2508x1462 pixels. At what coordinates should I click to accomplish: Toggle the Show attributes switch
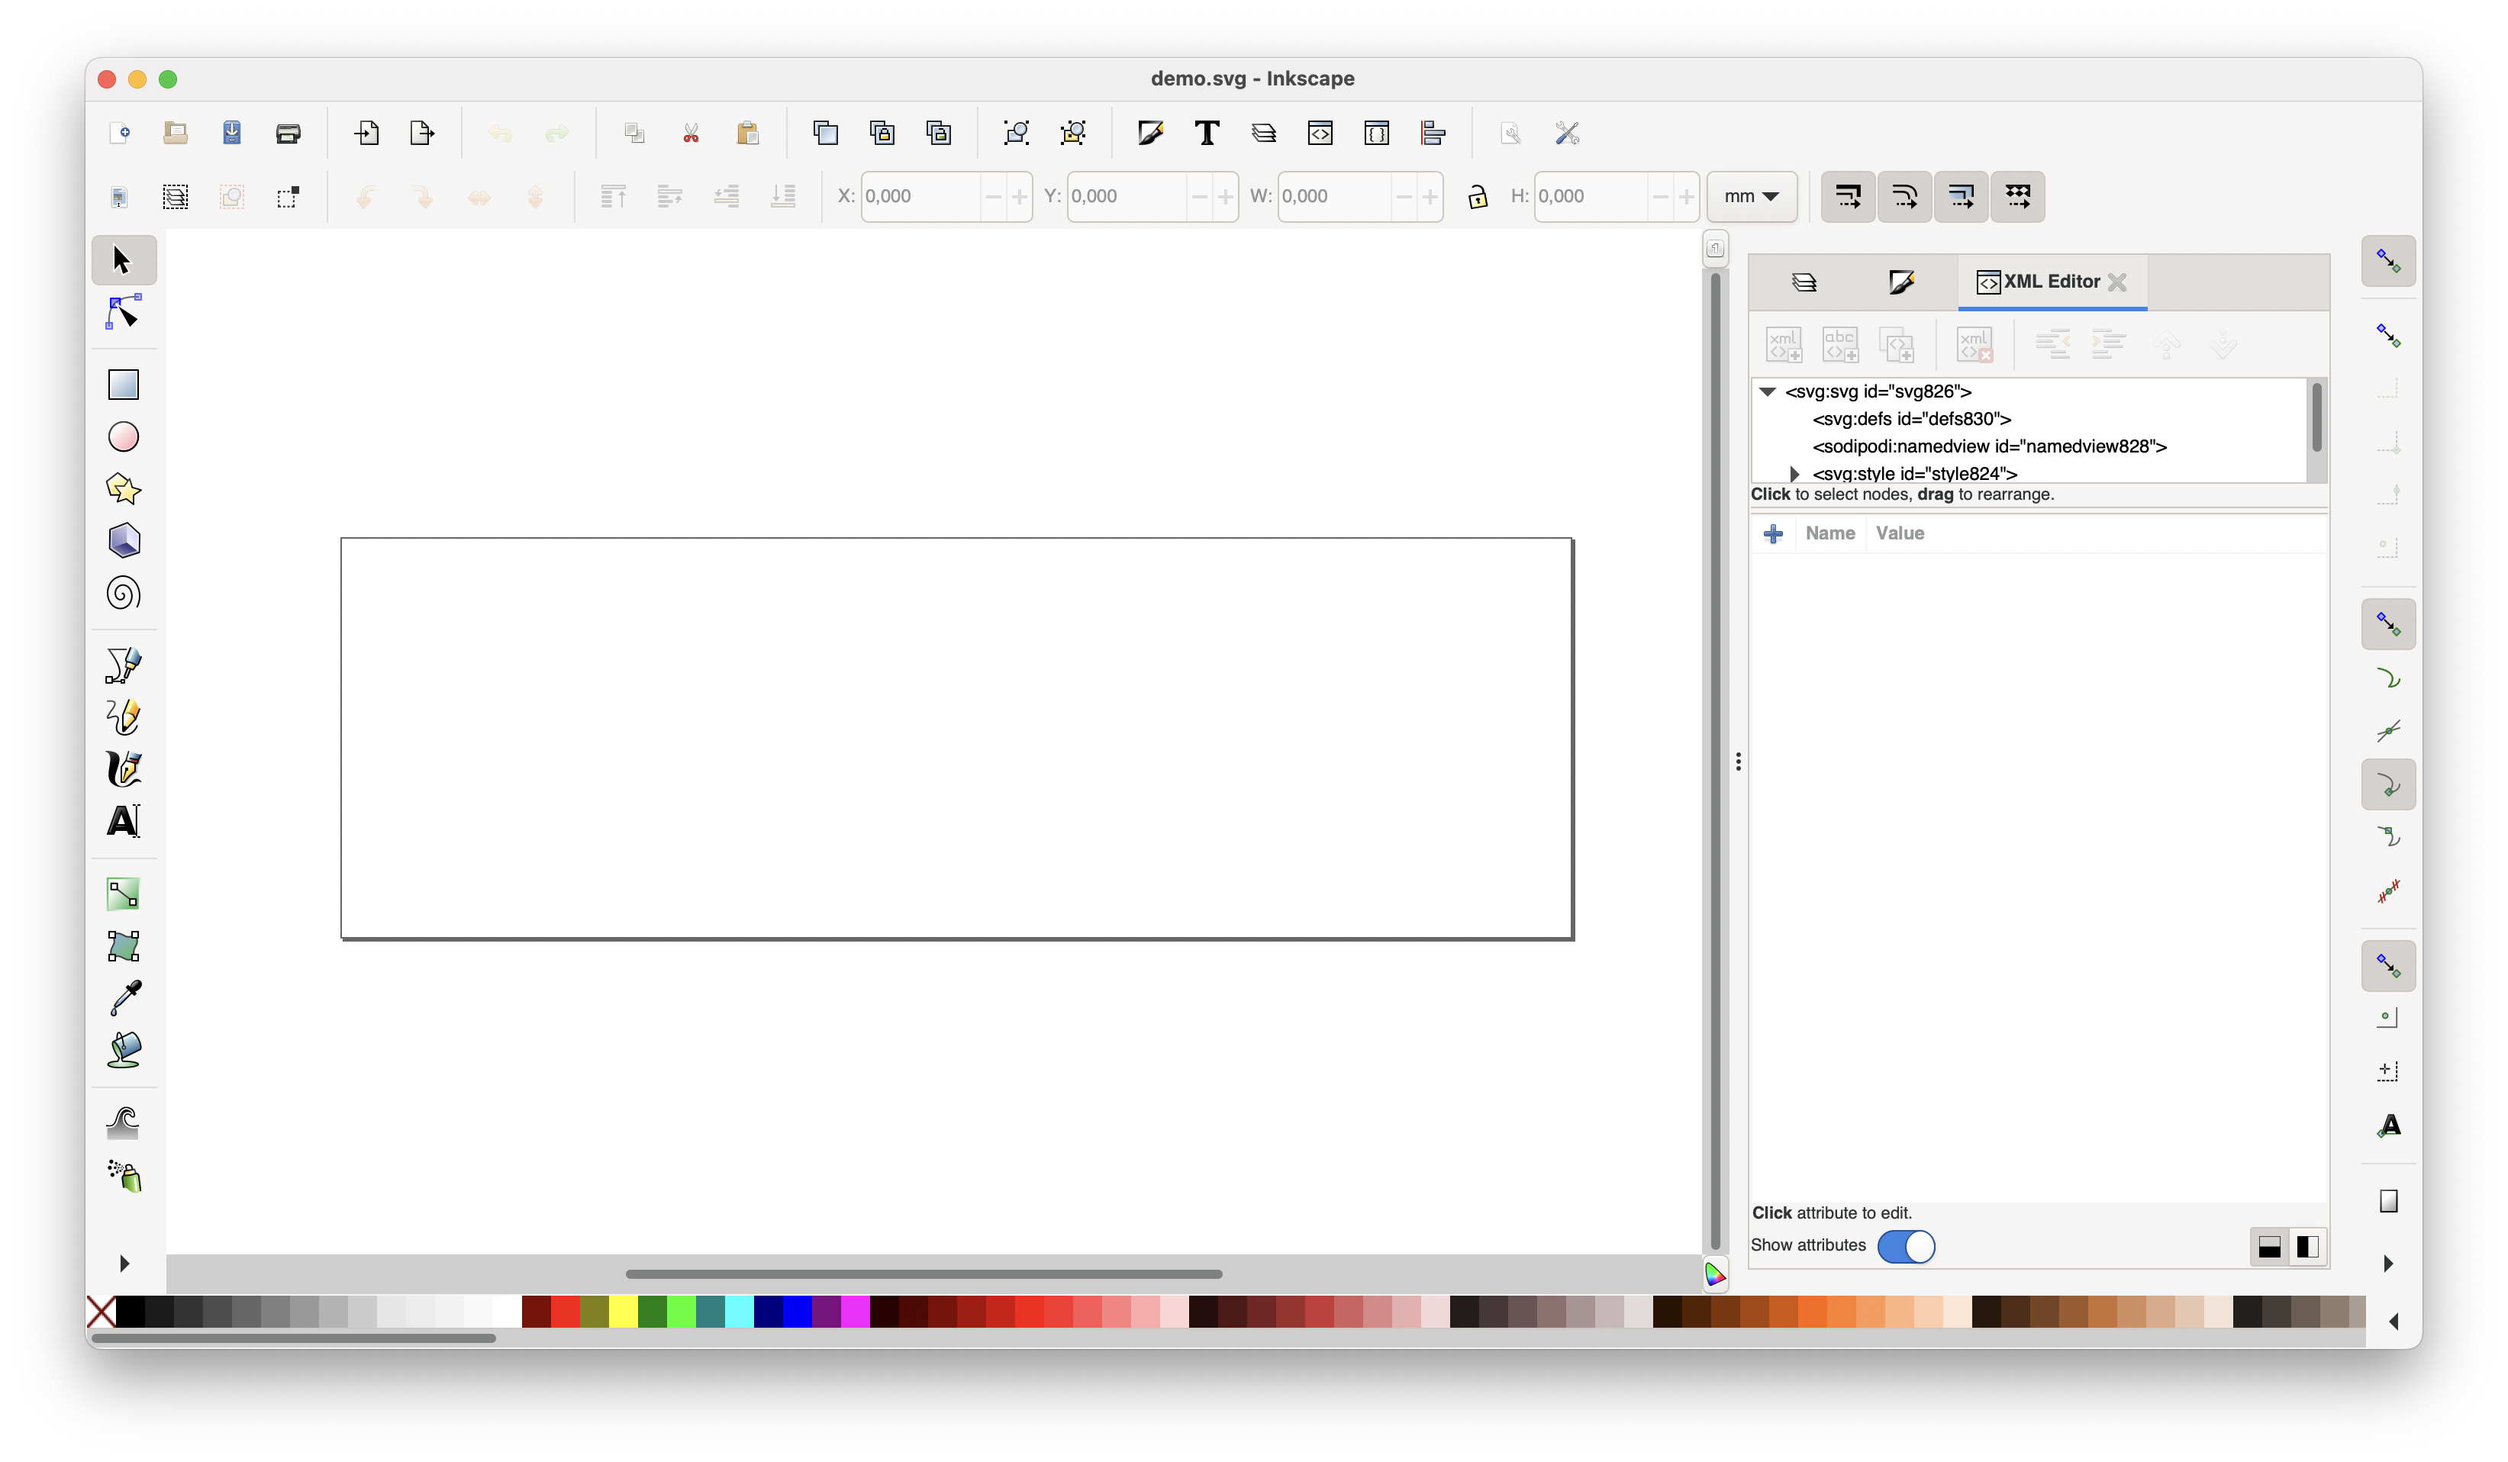click(x=1906, y=1246)
